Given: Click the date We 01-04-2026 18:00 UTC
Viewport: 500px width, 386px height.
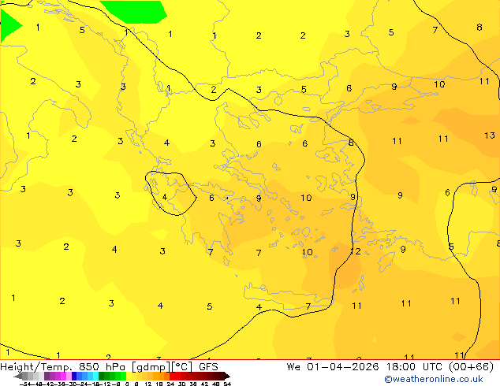Looking at the screenshot, I should pos(365,367).
